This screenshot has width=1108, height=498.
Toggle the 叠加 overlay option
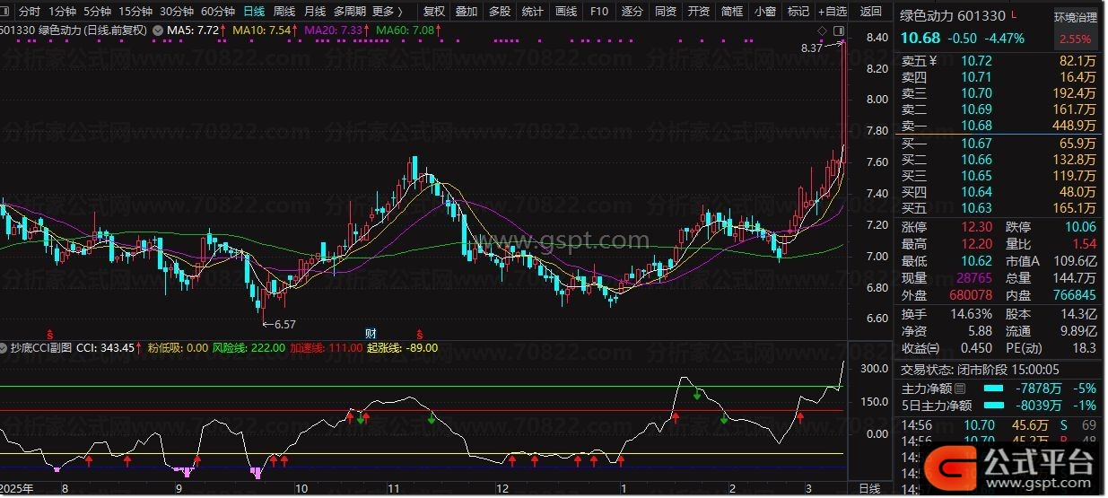[466, 12]
